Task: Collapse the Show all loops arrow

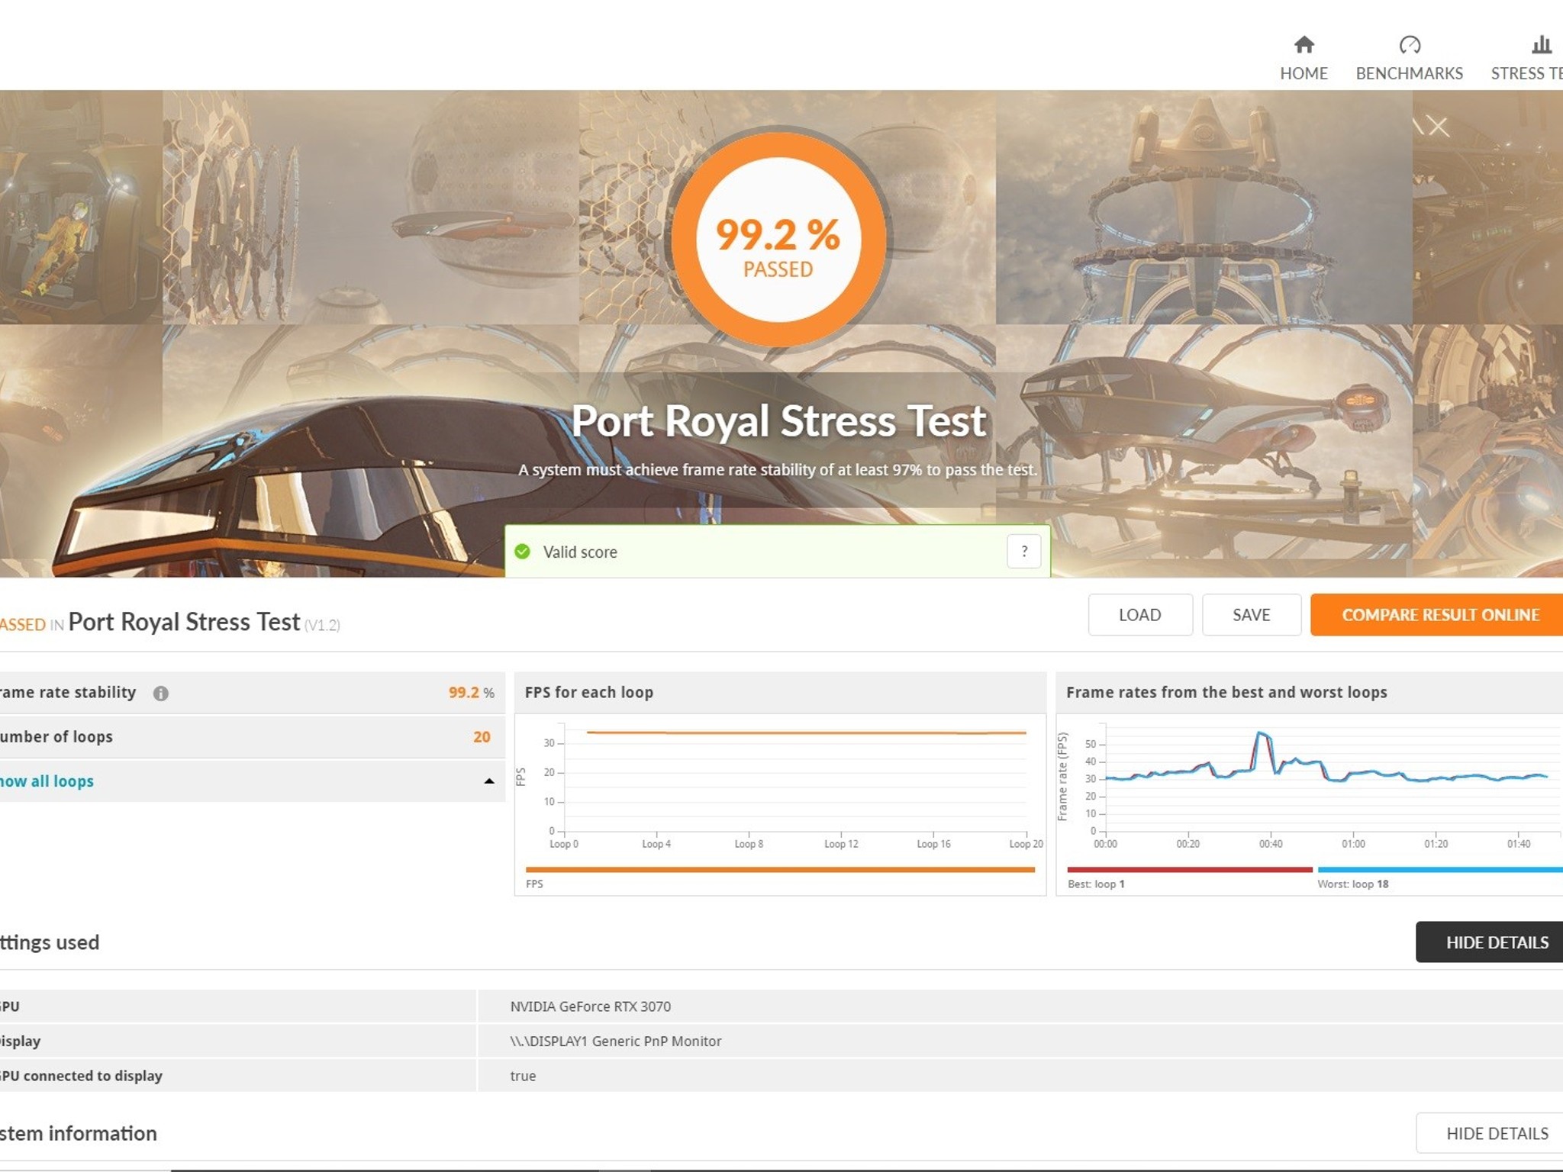Action: [489, 781]
